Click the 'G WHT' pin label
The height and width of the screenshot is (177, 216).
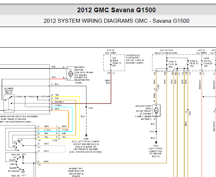(x=43, y=151)
